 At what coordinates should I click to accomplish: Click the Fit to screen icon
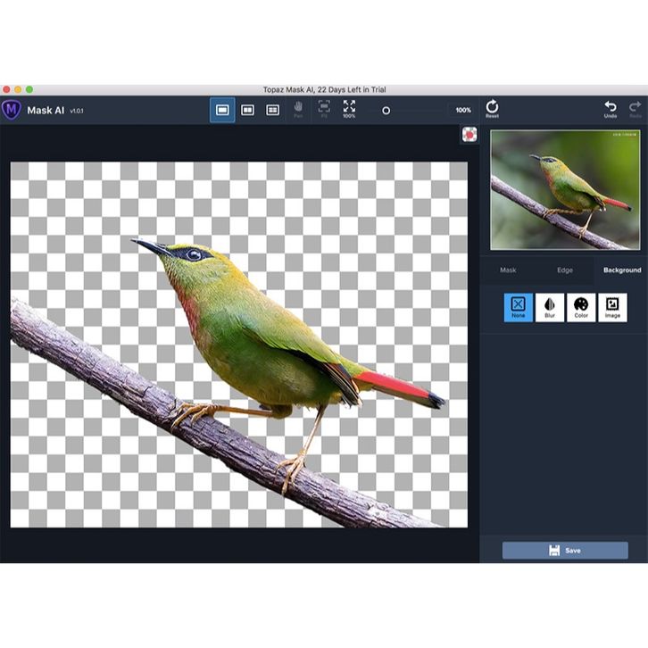click(x=324, y=109)
